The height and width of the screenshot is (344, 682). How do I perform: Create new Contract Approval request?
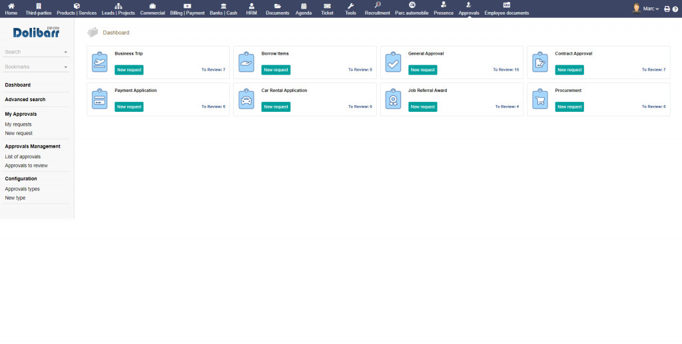tap(569, 70)
